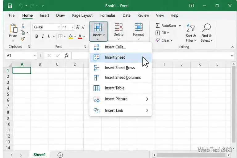Expand the Paste options arrow
237x158 pixels.
pos(13,40)
